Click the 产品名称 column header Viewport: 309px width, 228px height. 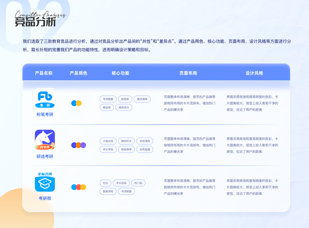[x=44, y=73]
